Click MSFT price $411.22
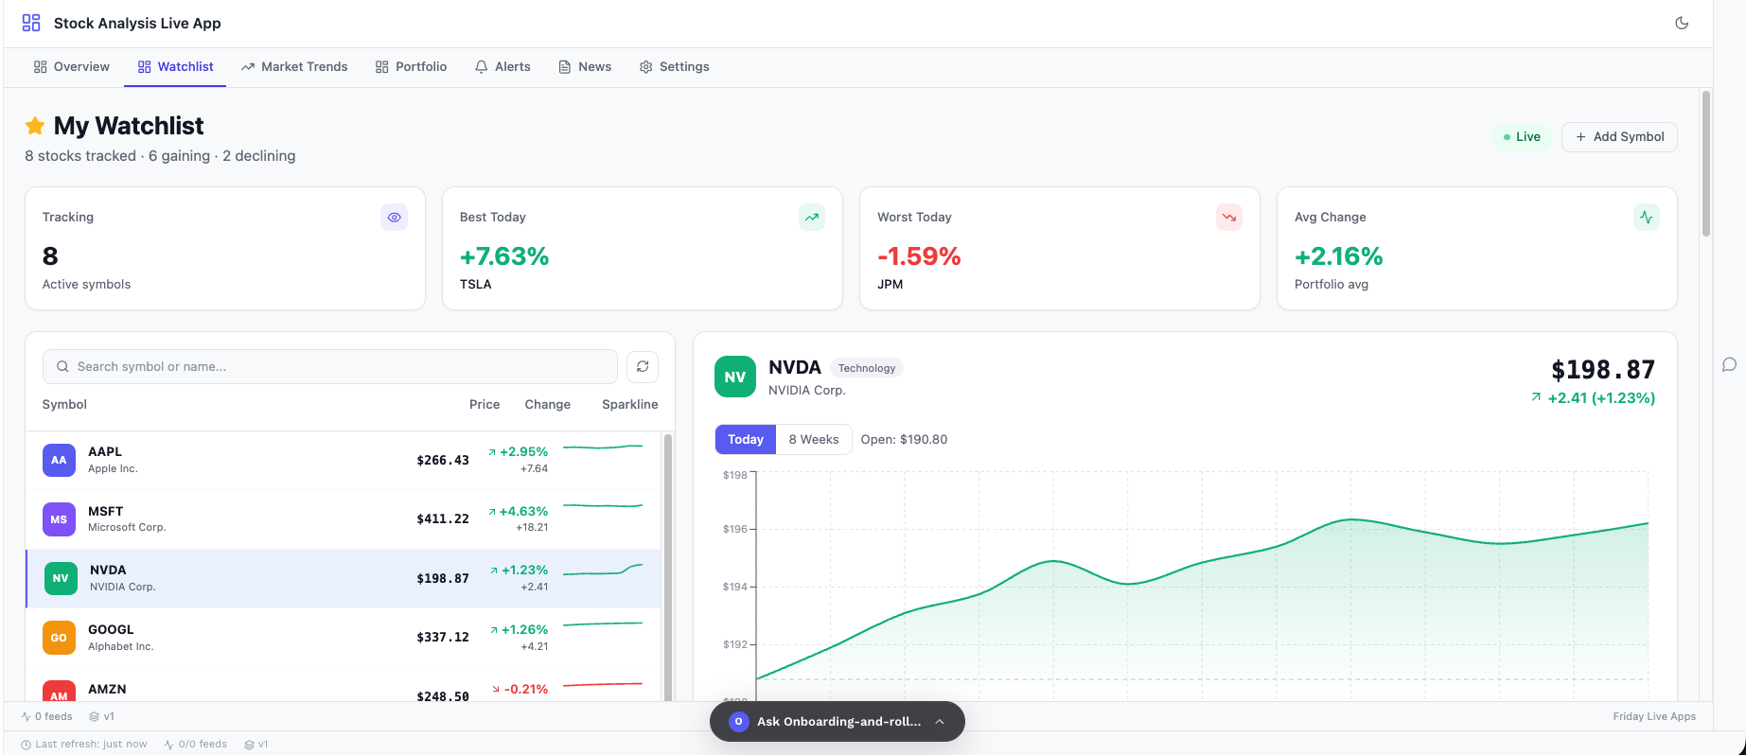1746x755 pixels. point(443,518)
